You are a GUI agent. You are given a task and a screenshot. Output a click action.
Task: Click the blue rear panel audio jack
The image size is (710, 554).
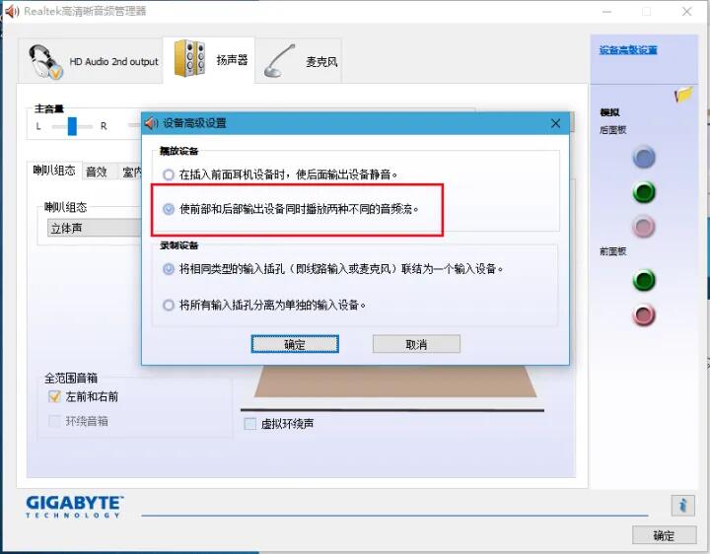tap(644, 157)
